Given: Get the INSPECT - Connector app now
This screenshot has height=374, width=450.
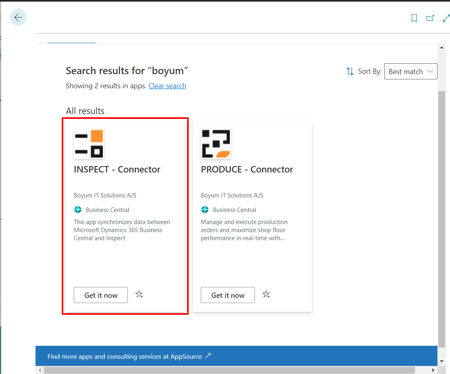Looking at the screenshot, I should click(x=101, y=295).
